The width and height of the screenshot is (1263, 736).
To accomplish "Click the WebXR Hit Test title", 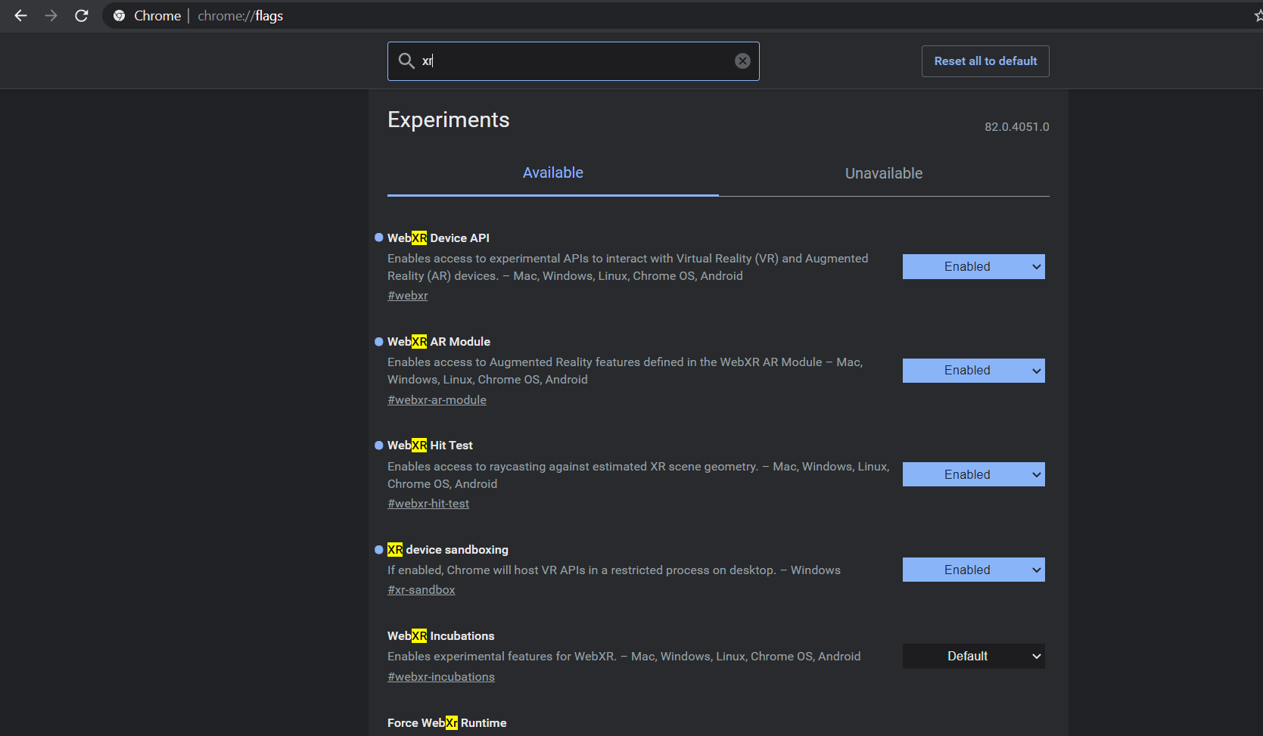I will point(430,446).
